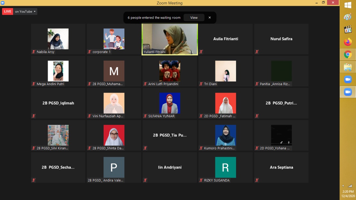Screen dimensions: 356x200
Task: Launch Media Player Classic from the taskbar
Action: [x=348, y=30]
